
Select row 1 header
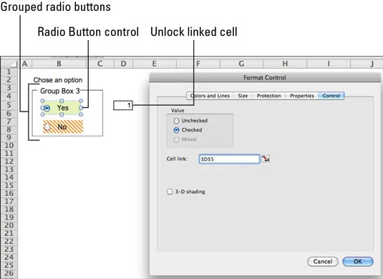[9, 72]
